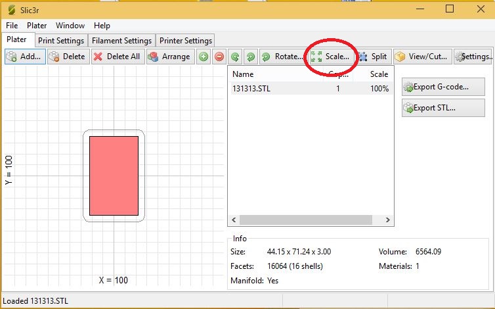Click the red model on the plater
The height and width of the screenshot is (309, 495).
114,176
